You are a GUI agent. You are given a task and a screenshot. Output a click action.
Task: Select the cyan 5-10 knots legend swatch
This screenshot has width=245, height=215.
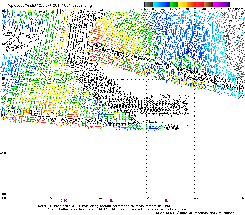[x=157, y=4]
